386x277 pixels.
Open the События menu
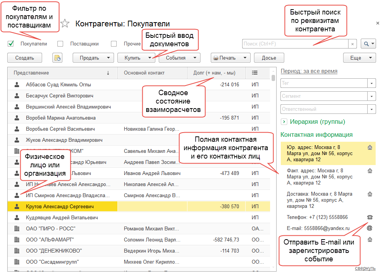click(179, 58)
